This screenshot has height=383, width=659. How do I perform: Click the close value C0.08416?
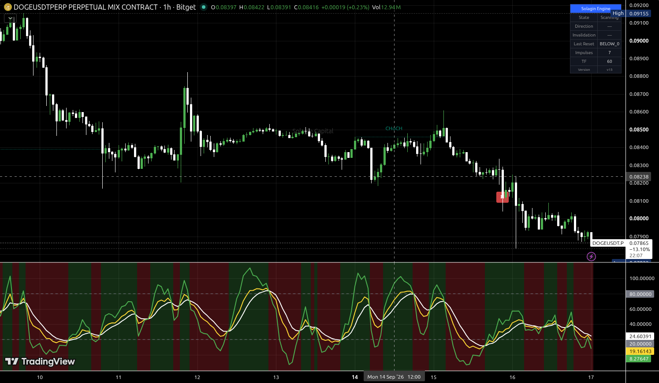pos(306,7)
